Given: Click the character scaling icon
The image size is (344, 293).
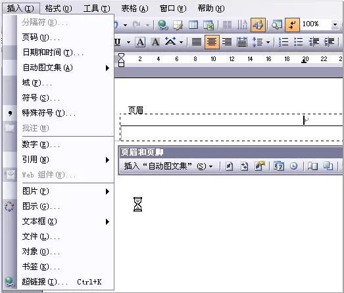Looking at the screenshot, I should coord(170,41).
